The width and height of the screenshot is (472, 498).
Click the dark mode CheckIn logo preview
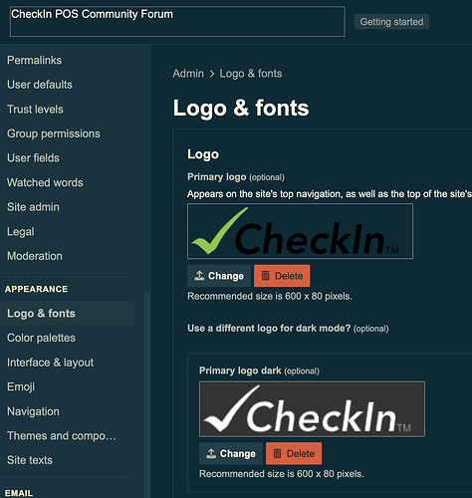(x=312, y=408)
